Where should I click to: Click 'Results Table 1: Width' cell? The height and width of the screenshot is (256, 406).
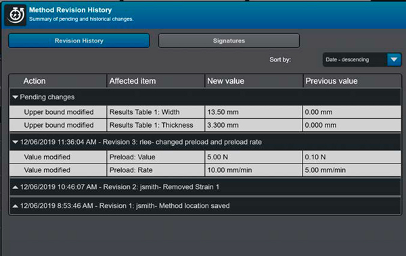(x=156, y=112)
